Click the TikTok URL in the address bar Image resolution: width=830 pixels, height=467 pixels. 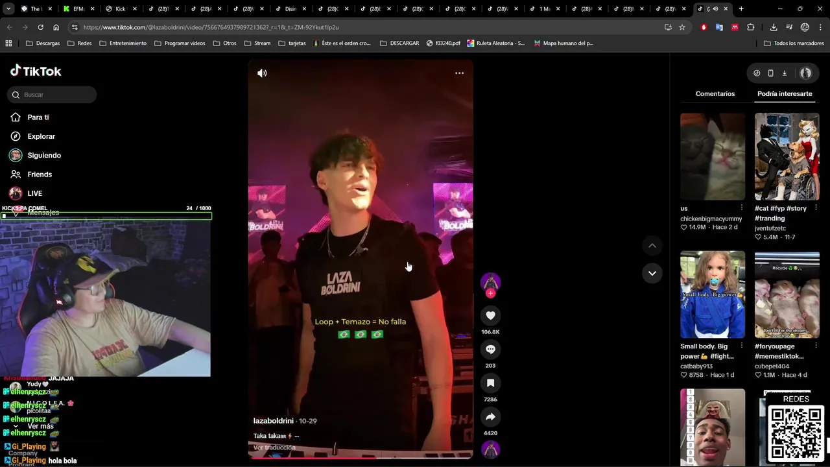(x=211, y=27)
